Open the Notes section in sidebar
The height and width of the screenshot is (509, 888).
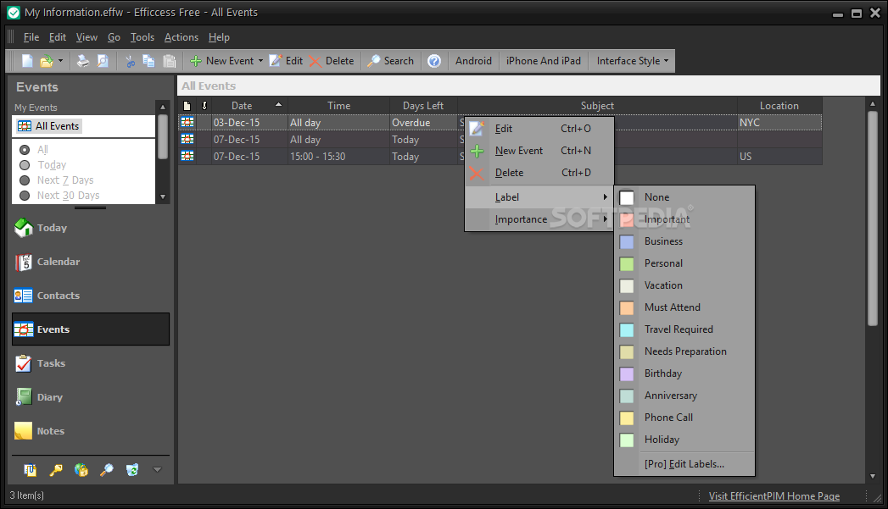tap(91, 432)
